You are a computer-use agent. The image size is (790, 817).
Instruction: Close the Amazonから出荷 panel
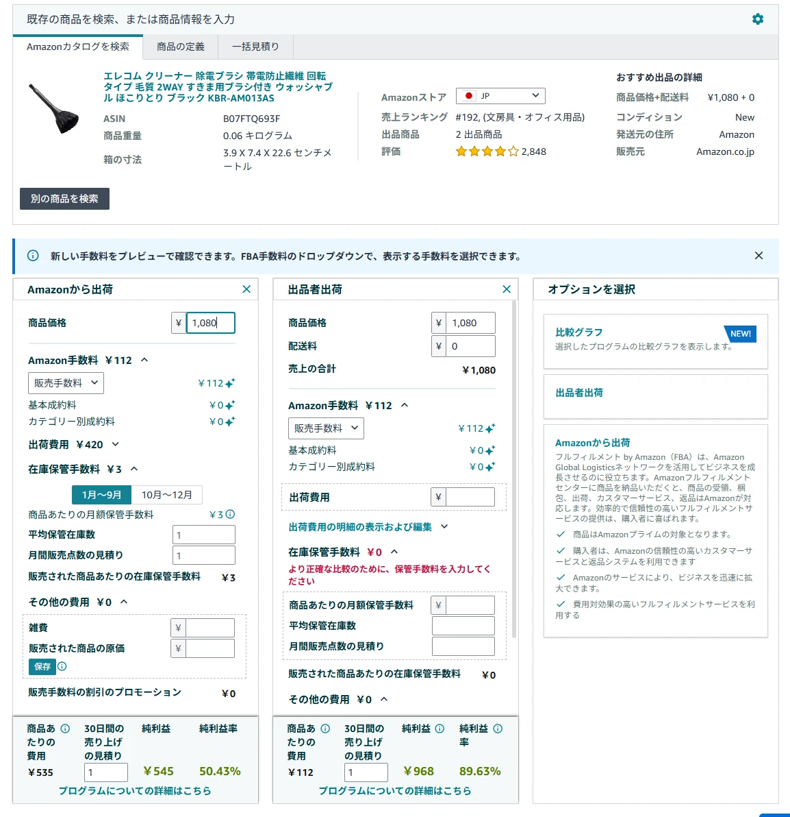tap(246, 289)
